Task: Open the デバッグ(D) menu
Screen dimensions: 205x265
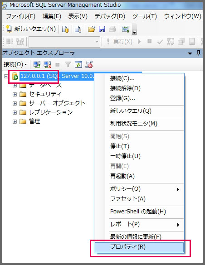Action: [x=110, y=16]
